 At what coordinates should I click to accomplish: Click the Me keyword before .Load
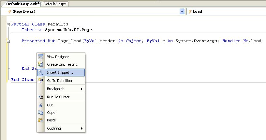point(246,41)
